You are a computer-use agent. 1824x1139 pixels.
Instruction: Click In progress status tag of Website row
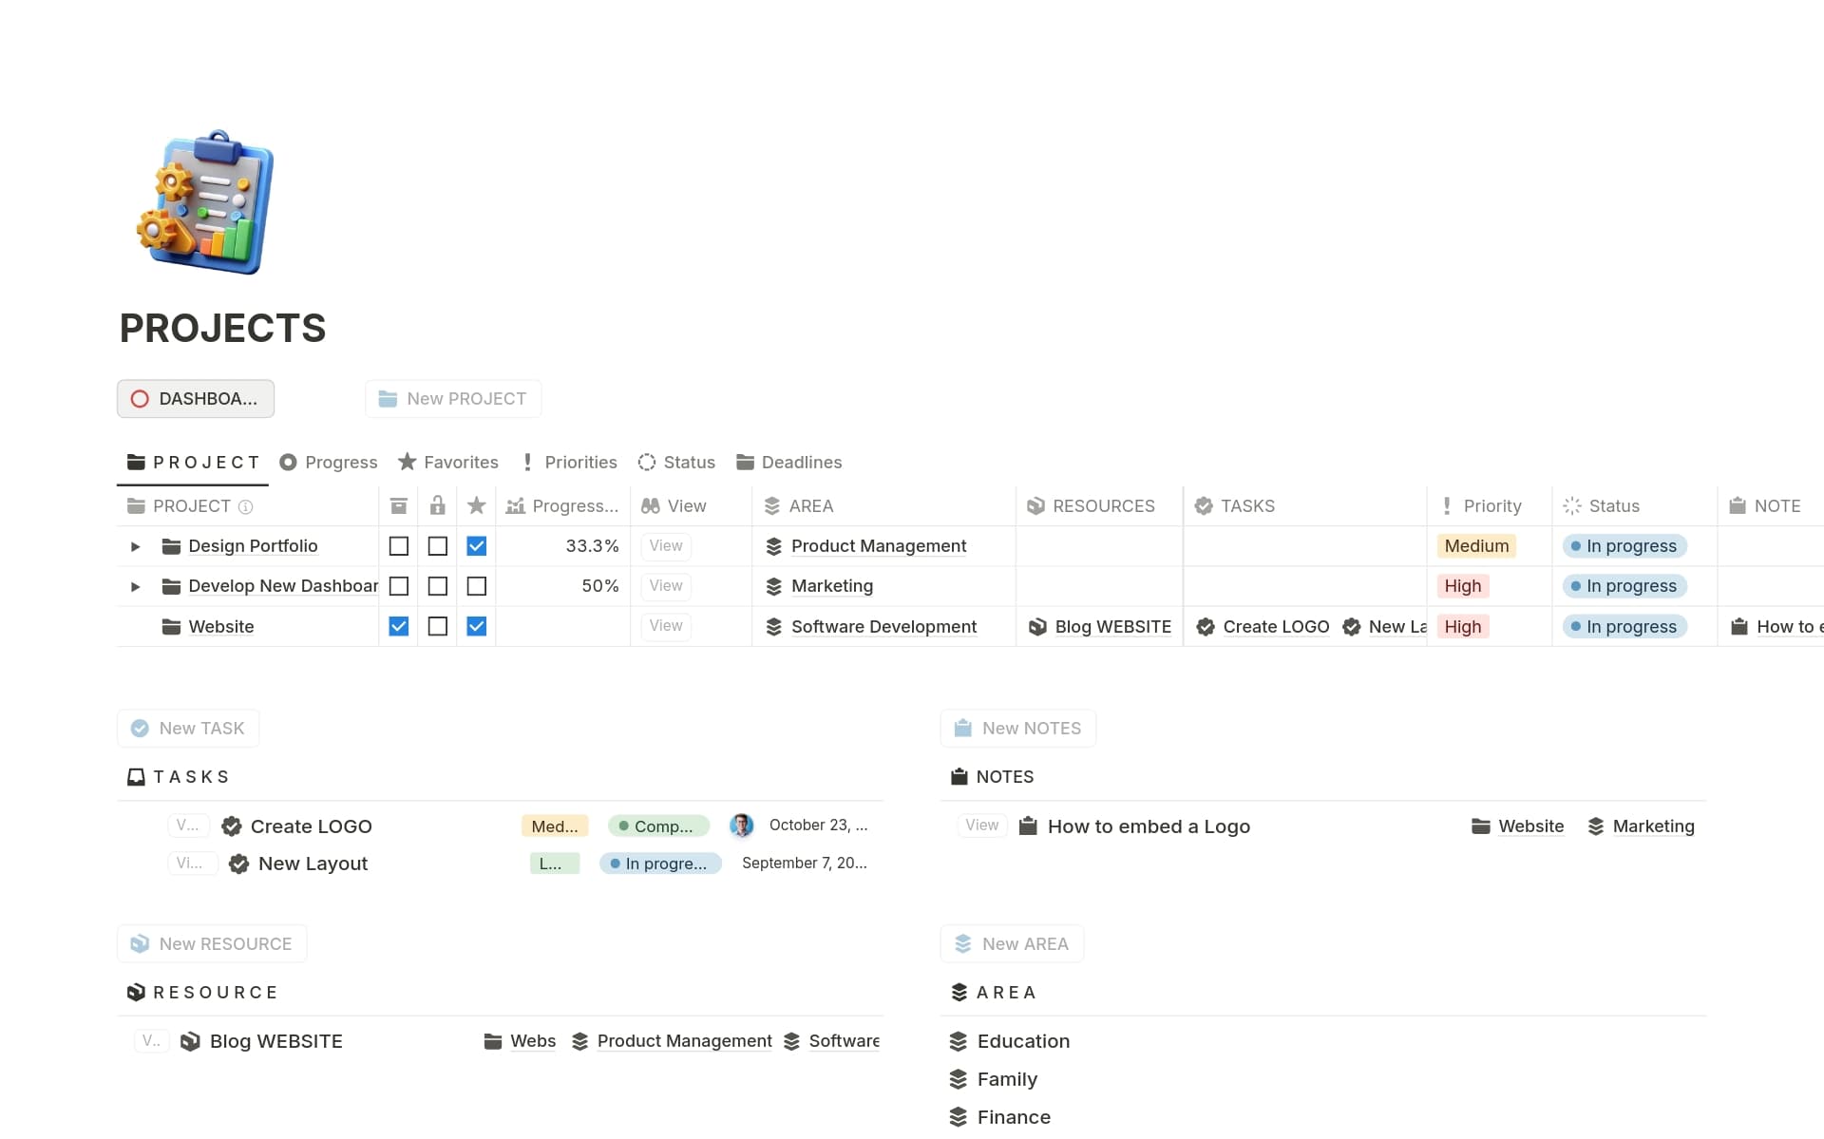point(1624,627)
